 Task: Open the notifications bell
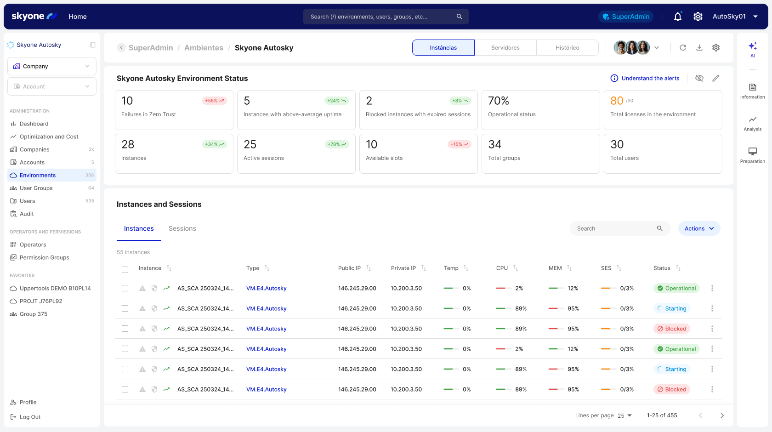pyautogui.click(x=677, y=17)
